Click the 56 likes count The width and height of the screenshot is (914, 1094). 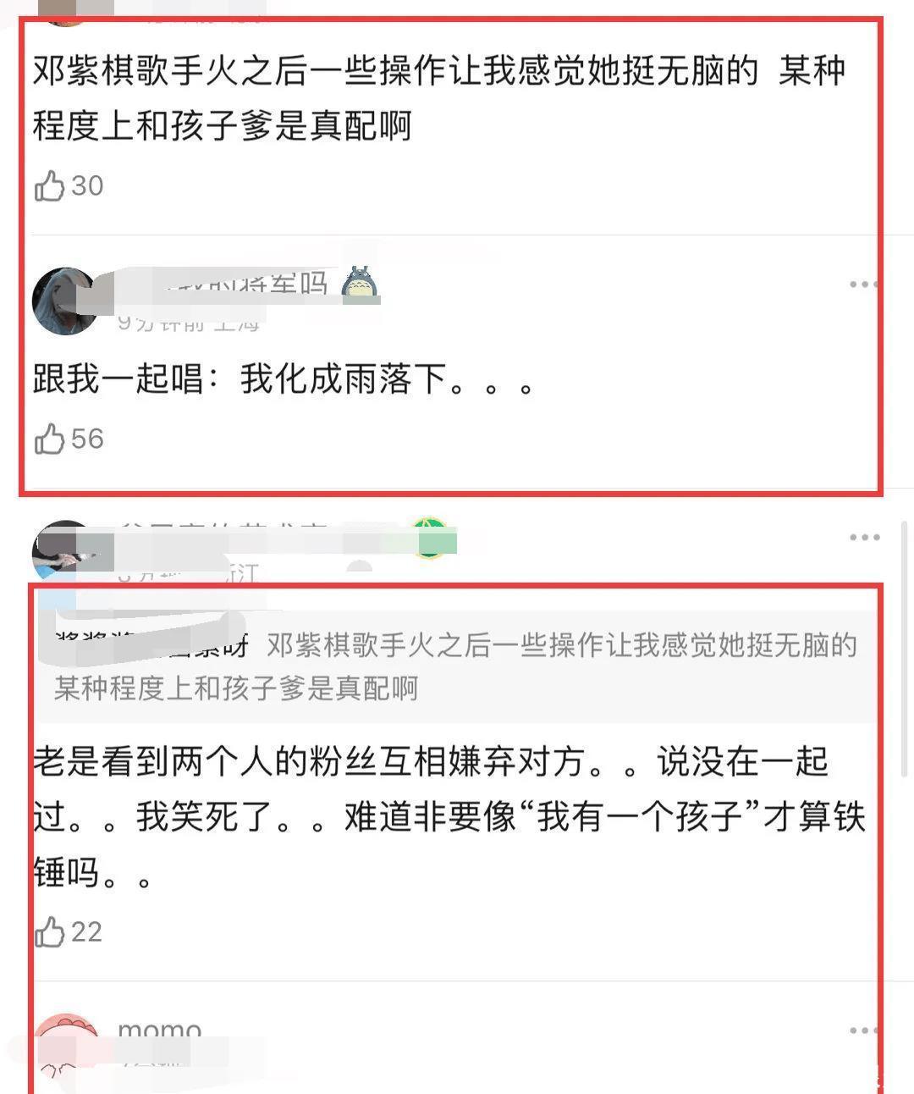[87, 439]
